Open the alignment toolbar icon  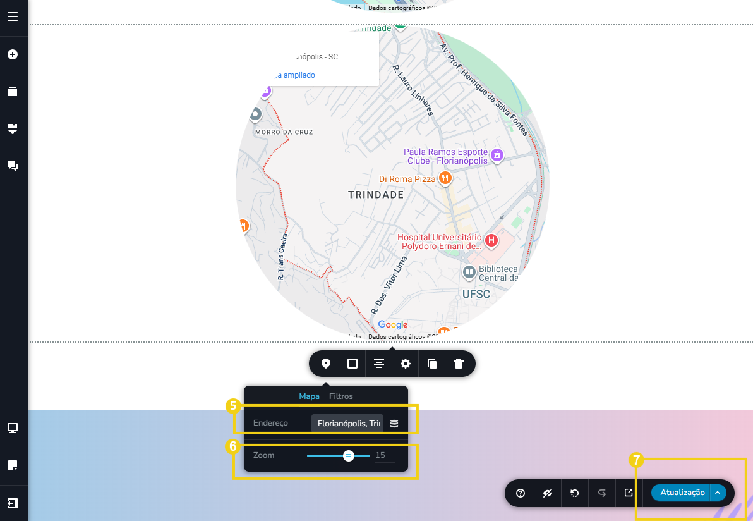[x=379, y=364]
